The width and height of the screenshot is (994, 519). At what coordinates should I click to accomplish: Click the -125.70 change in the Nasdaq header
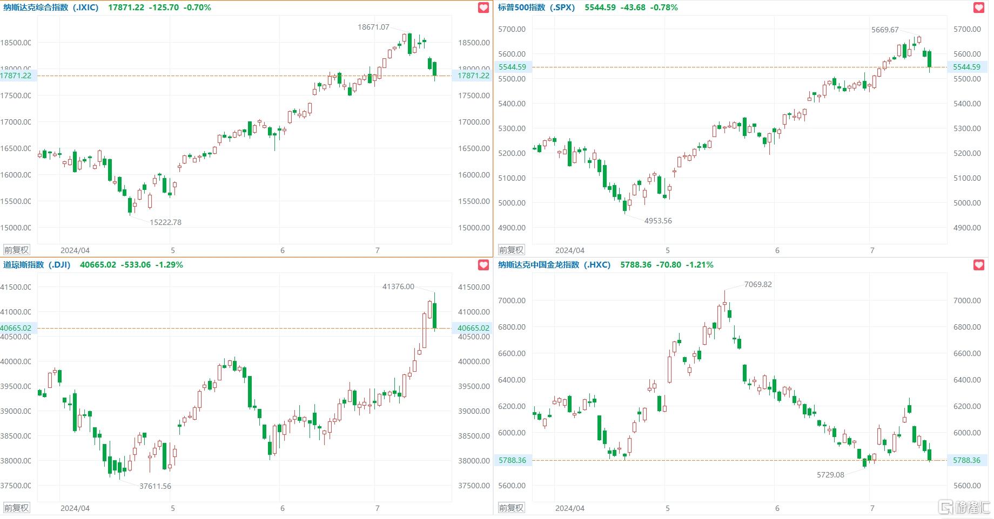coord(164,8)
